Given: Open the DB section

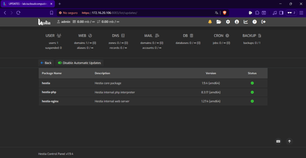Looking at the screenshot, I should click(188, 36).
